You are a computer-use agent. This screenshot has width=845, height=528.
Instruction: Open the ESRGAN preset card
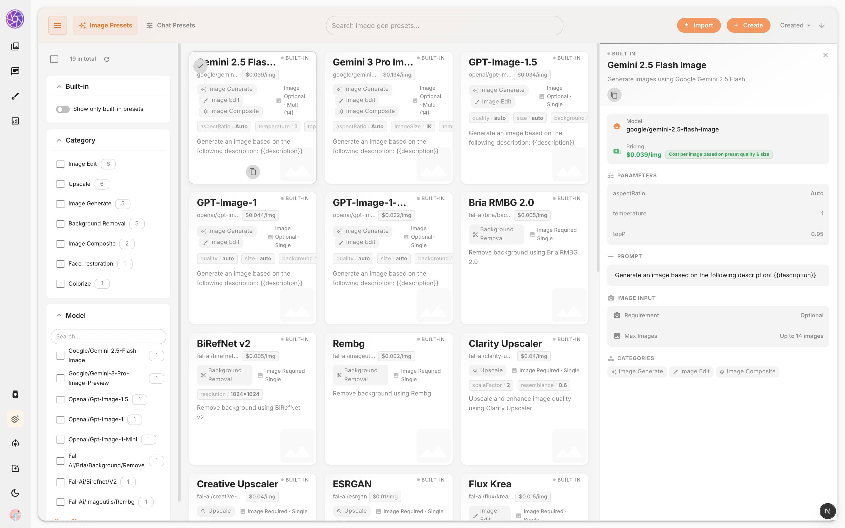(x=389, y=497)
